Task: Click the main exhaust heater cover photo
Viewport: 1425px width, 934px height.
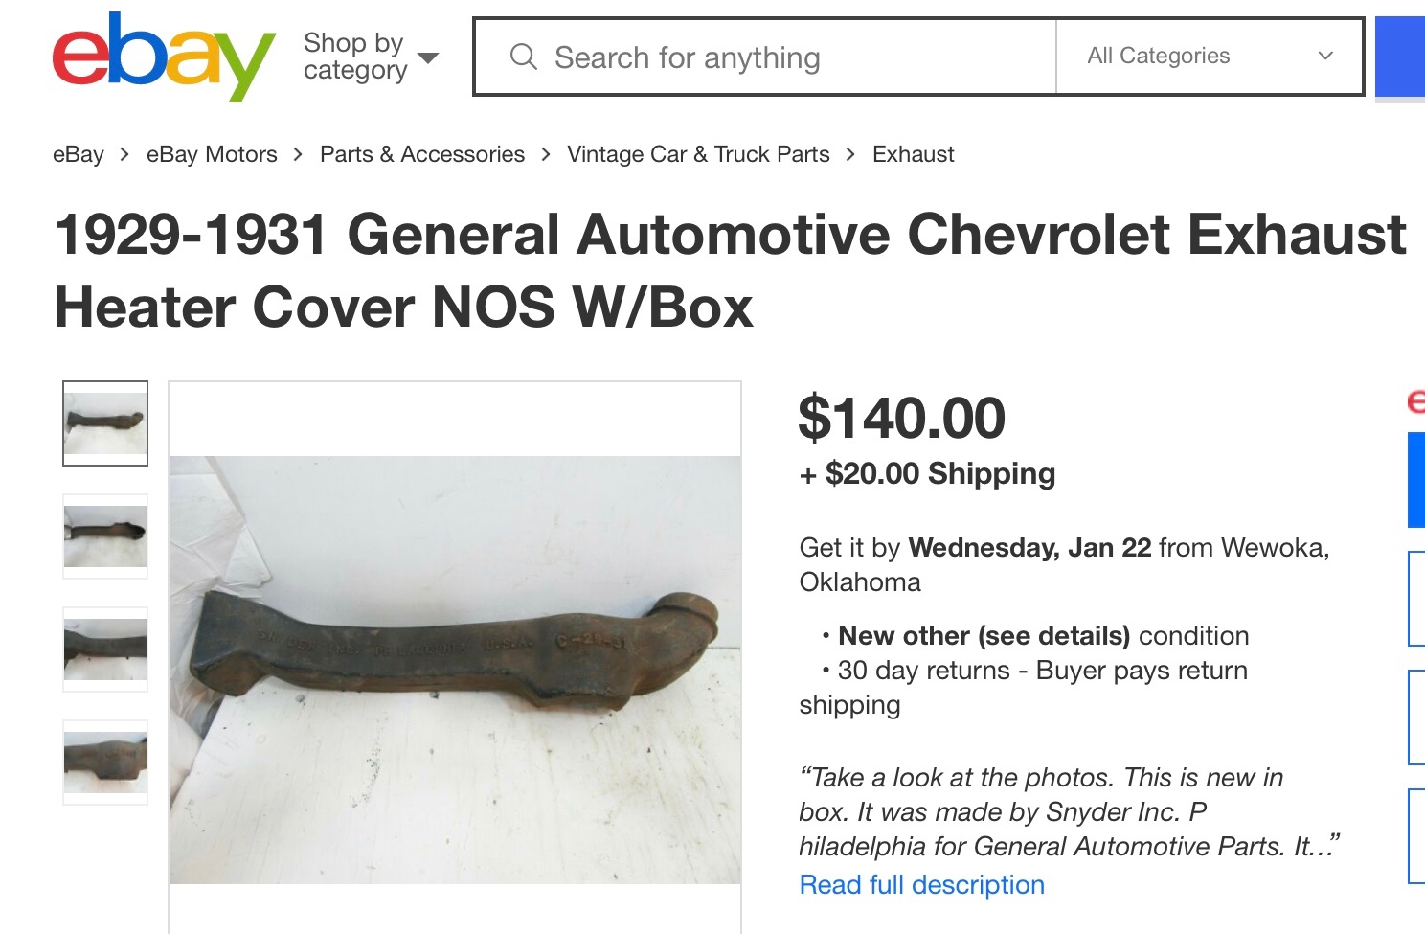Action: (455, 669)
